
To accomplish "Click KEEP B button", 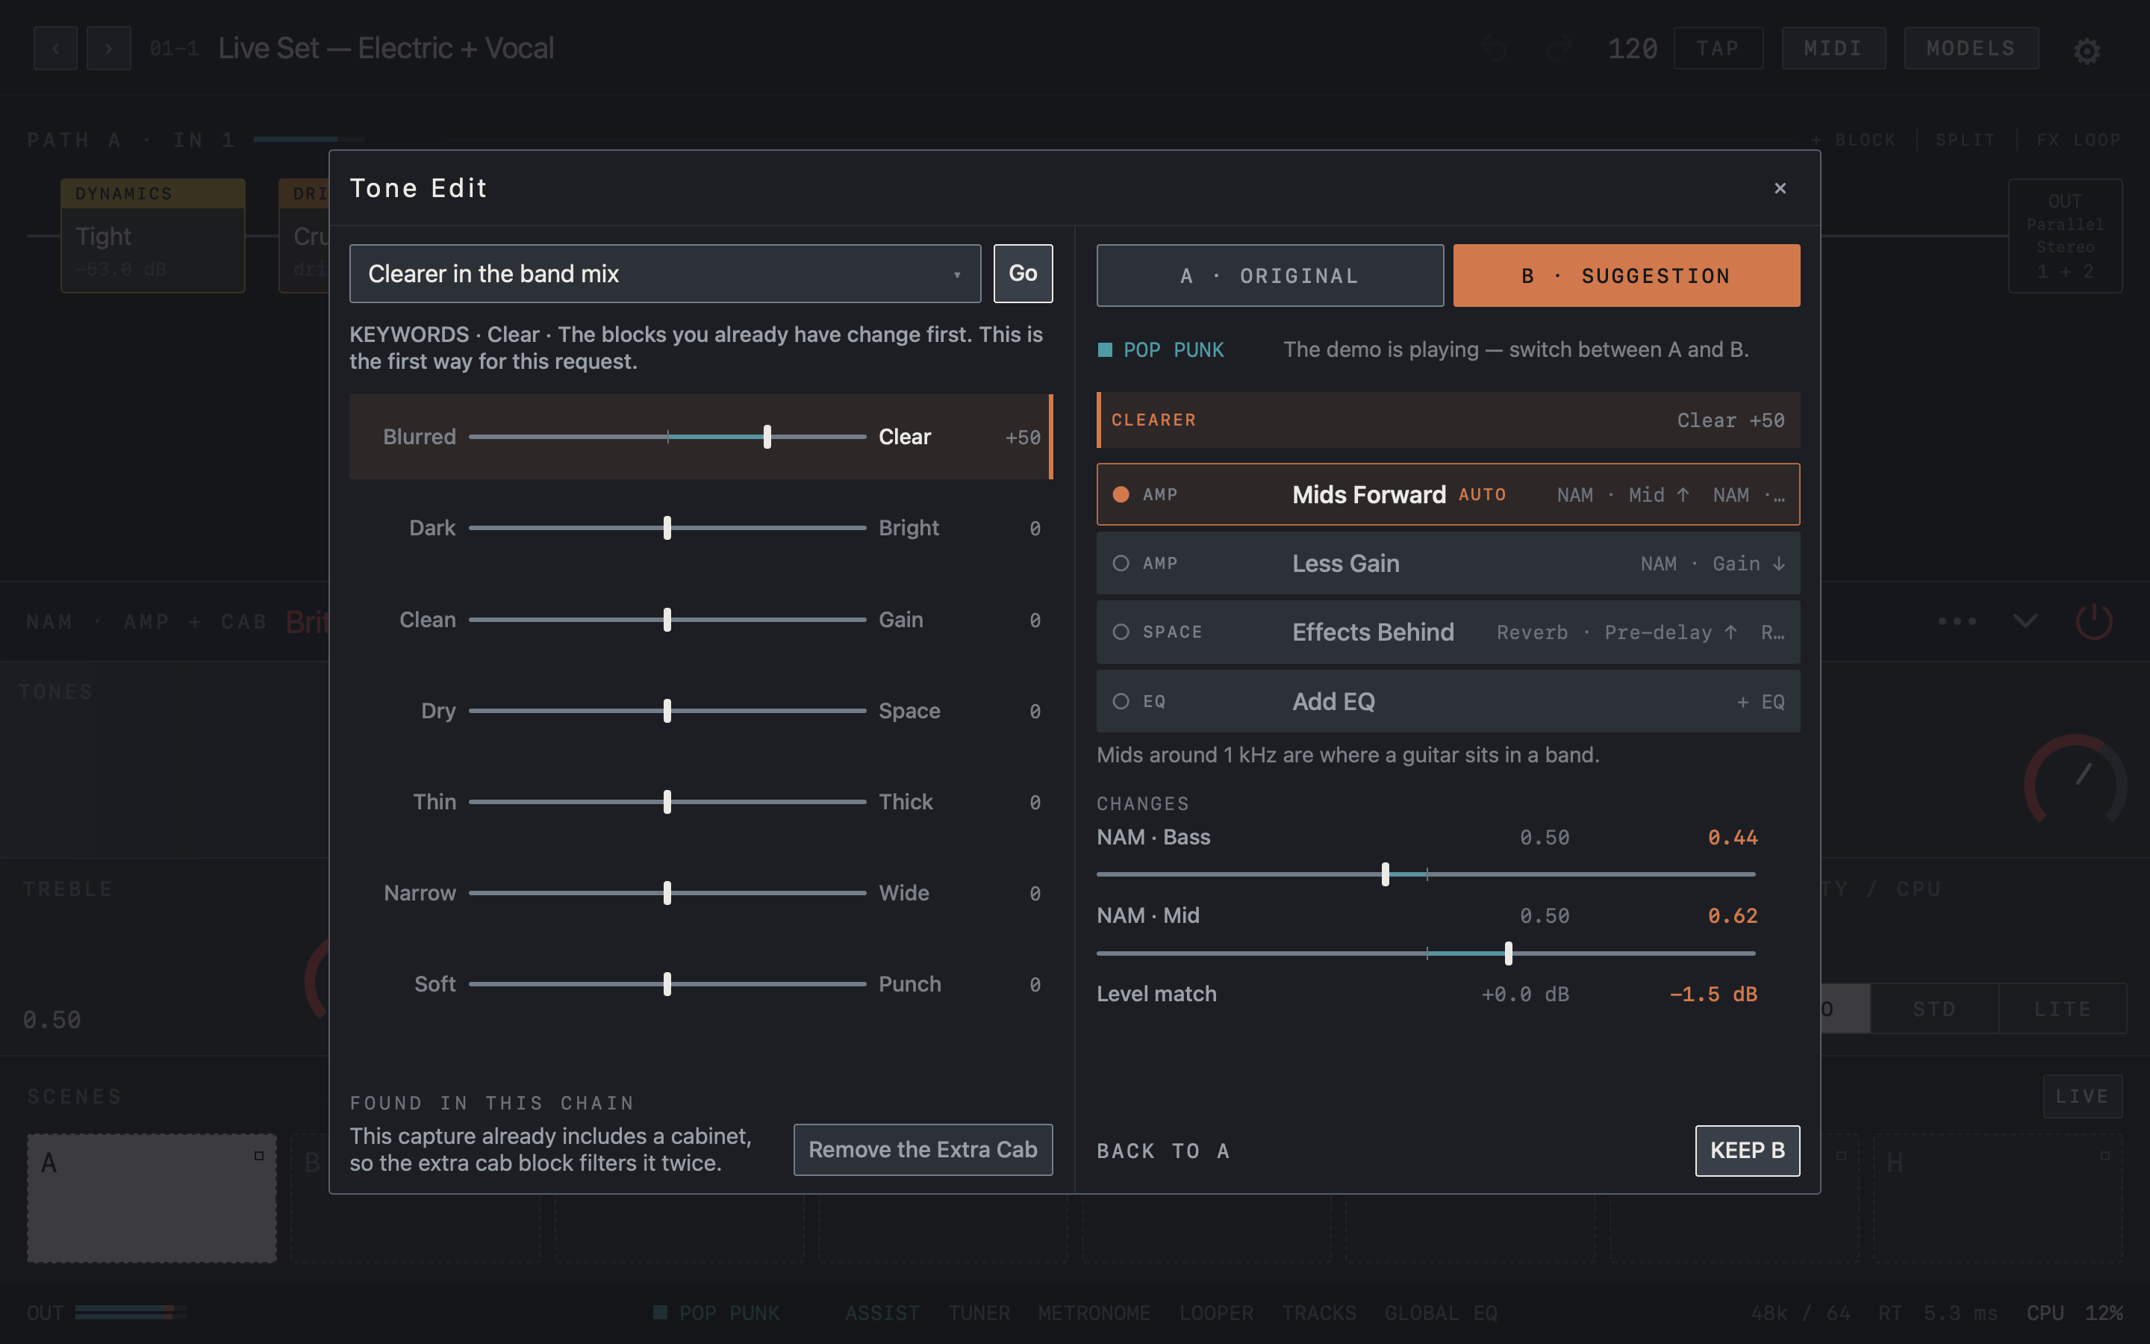I will pos(1747,1150).
